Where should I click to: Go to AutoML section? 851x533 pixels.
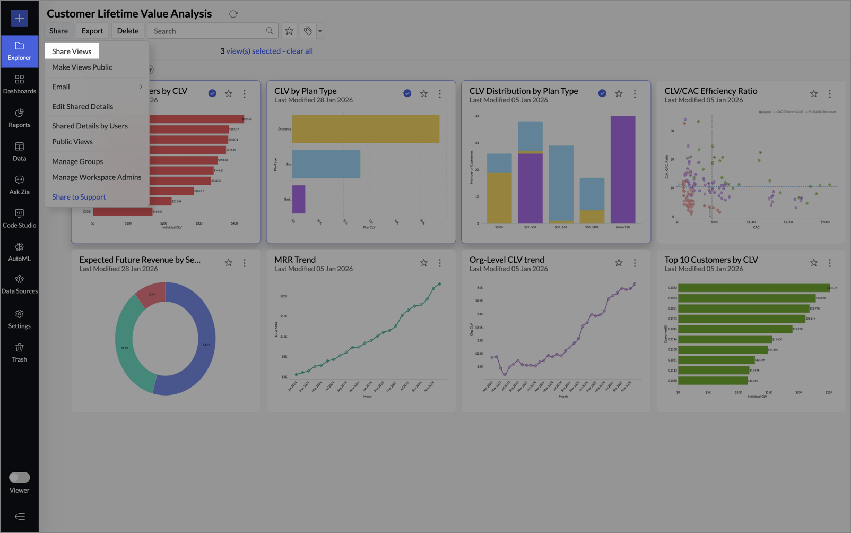(19, 252)
